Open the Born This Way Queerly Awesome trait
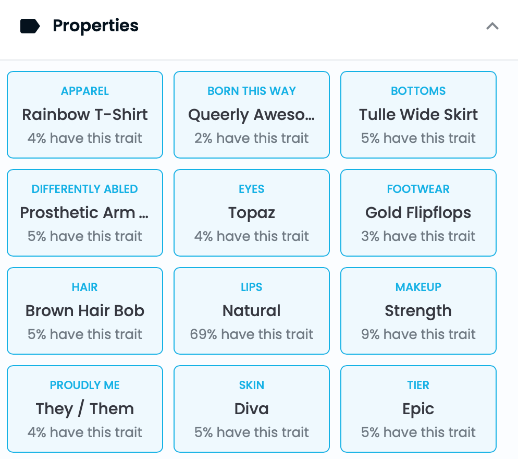This screenshot has height=459, width=518. point(252,115)
